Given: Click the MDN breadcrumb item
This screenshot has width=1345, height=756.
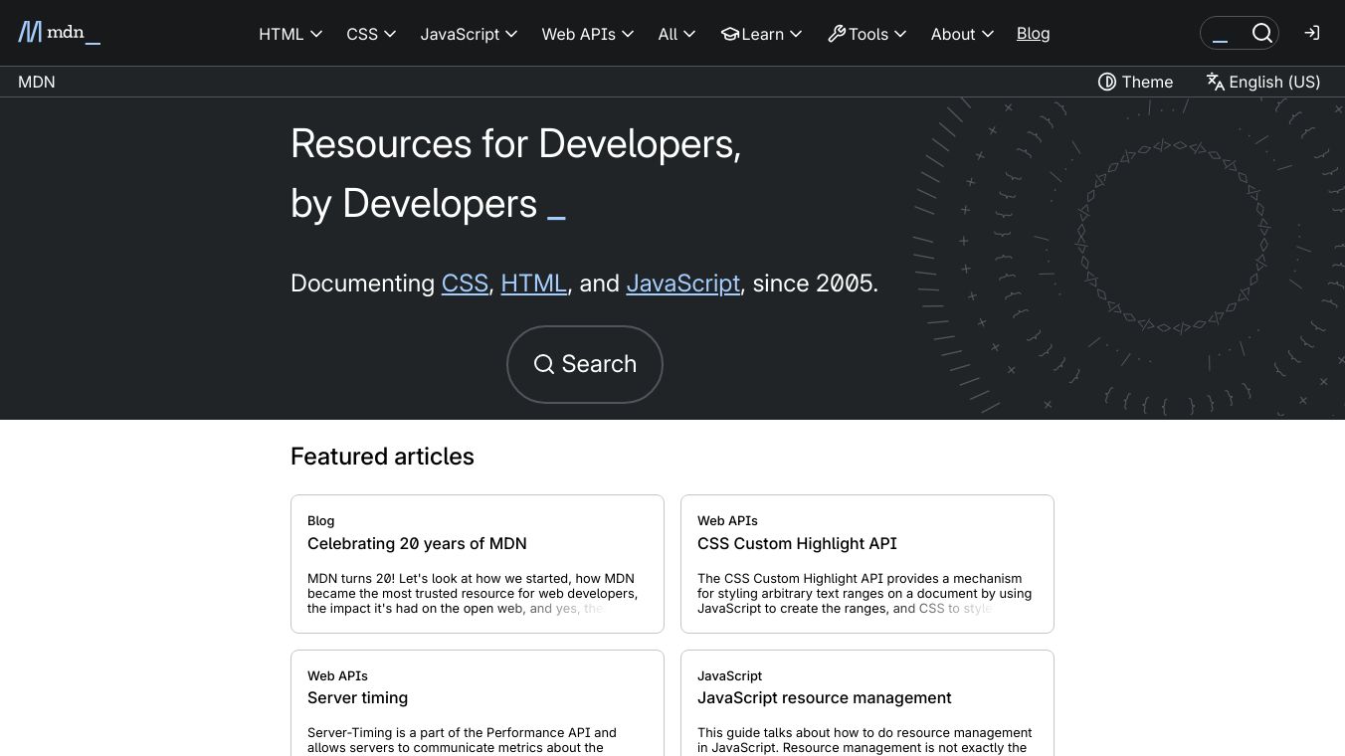Looking at the screenshot, I should 37,82.
